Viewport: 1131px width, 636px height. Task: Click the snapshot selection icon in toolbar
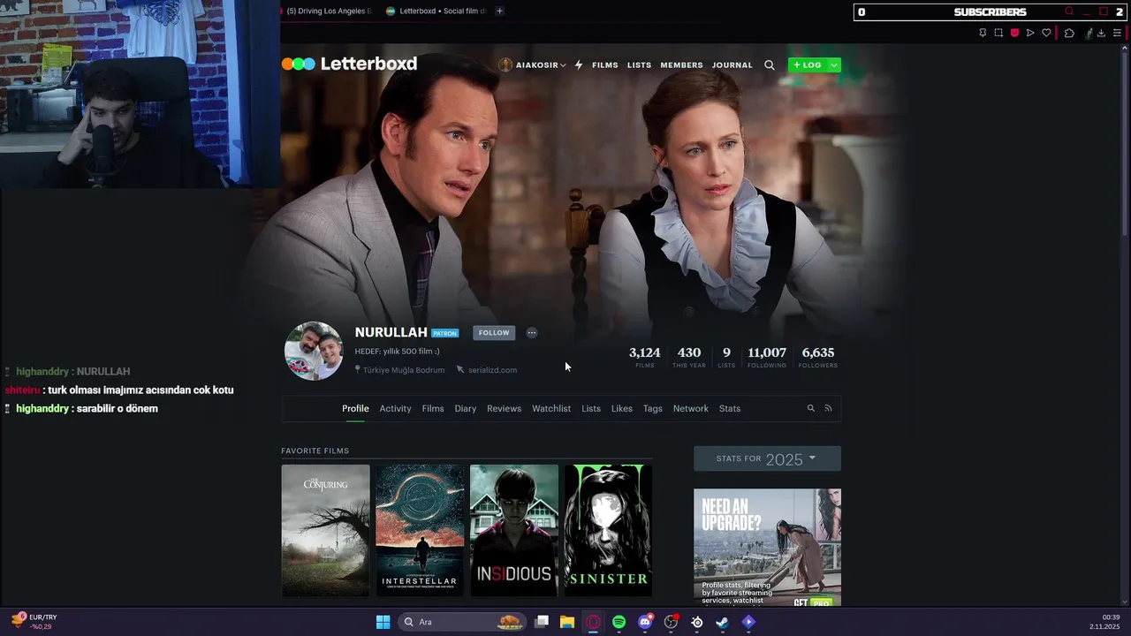[x=998, y=33]
